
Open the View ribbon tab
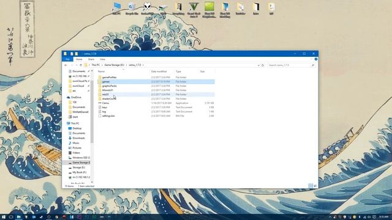click(x=102, y=59)
